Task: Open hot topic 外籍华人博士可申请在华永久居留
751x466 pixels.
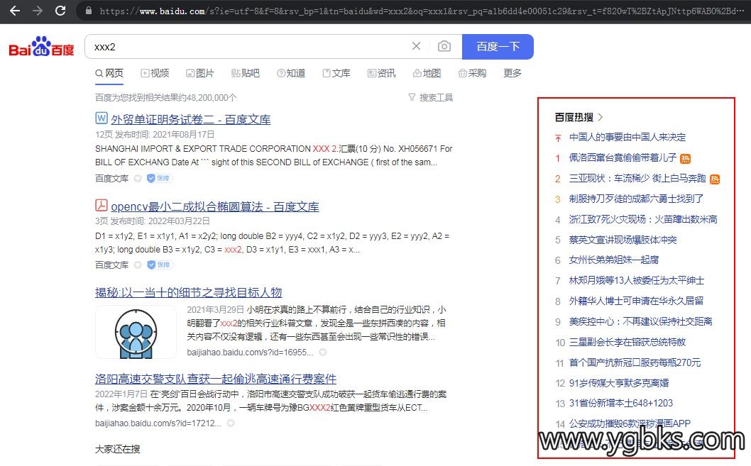Action: 636,301
